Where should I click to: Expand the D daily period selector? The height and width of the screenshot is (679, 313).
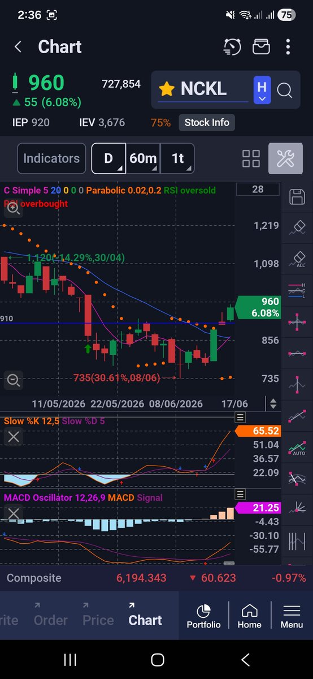[108, 158]
